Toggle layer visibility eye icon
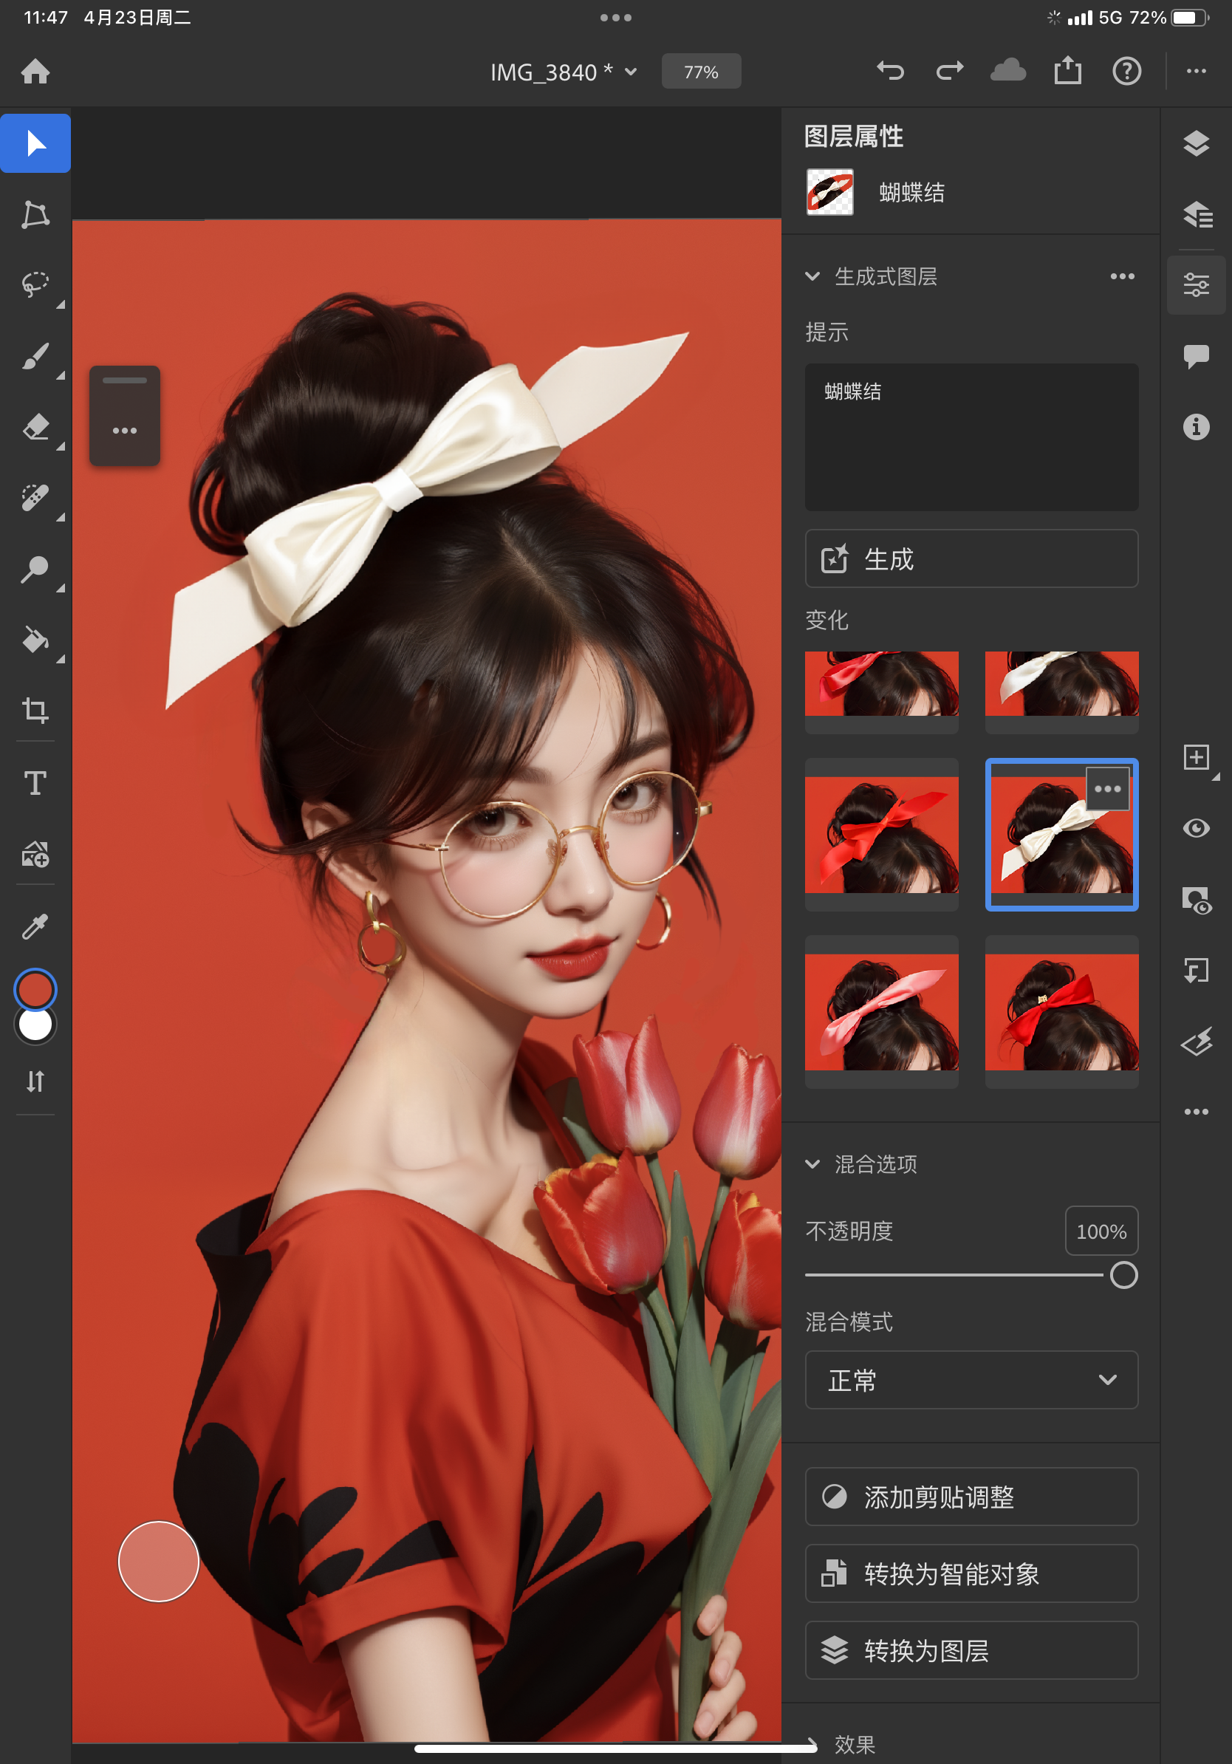The image size is (1232, 1764). tap(1195, 828)
